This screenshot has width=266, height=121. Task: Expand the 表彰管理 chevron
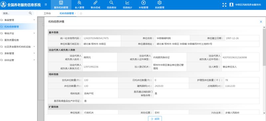(34, 53)
